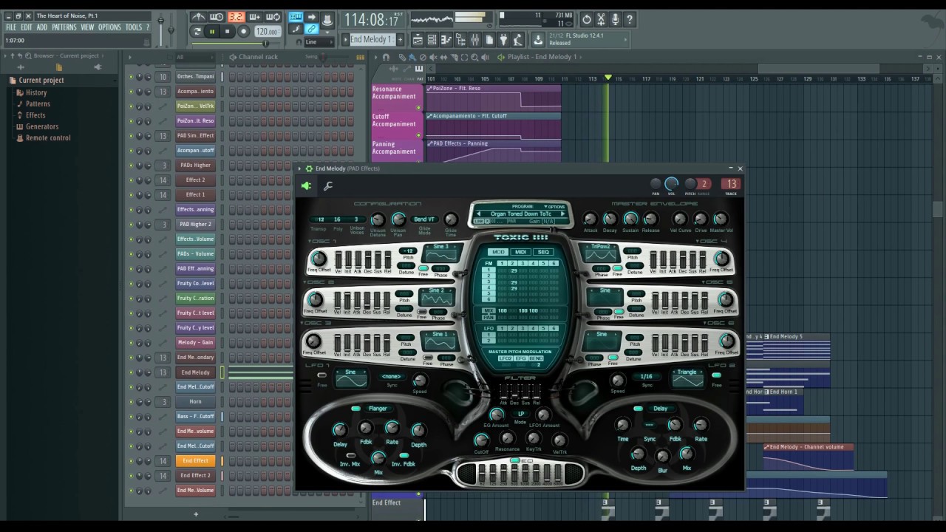Toggle pattern/song mode button
The image size is (946, 532).
197,31
